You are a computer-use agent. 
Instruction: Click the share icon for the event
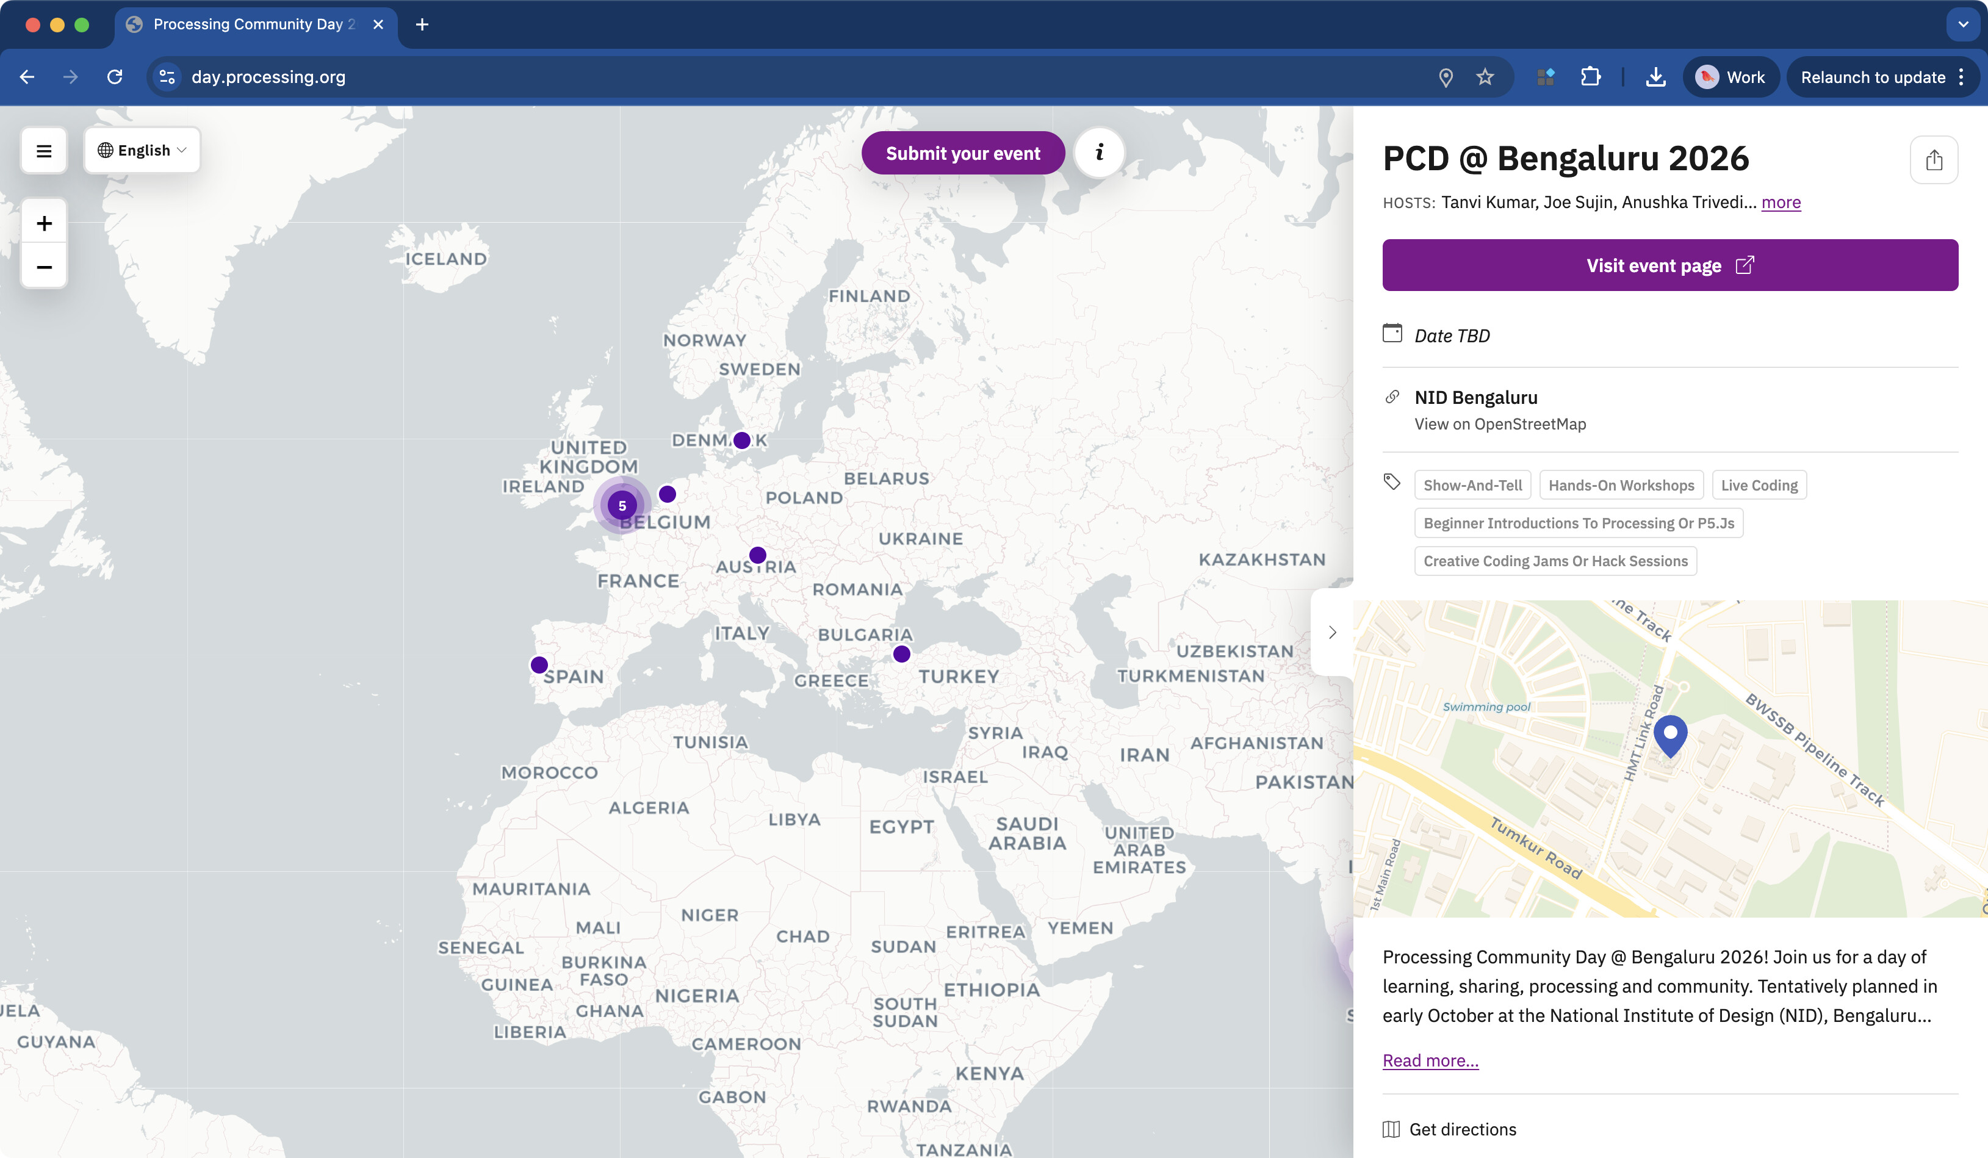pos(1934,160)
